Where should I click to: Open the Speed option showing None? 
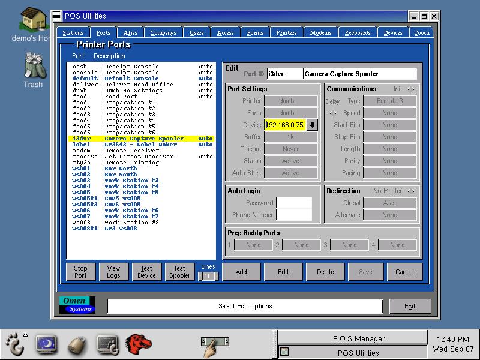click(x=389, y=113)
